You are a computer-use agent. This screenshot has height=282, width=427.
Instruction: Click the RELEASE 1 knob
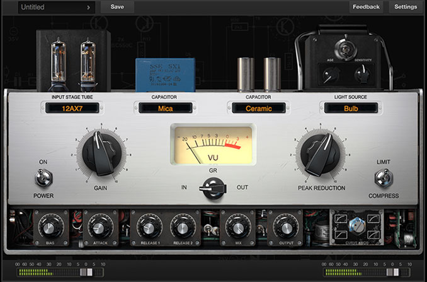(149, 228)
